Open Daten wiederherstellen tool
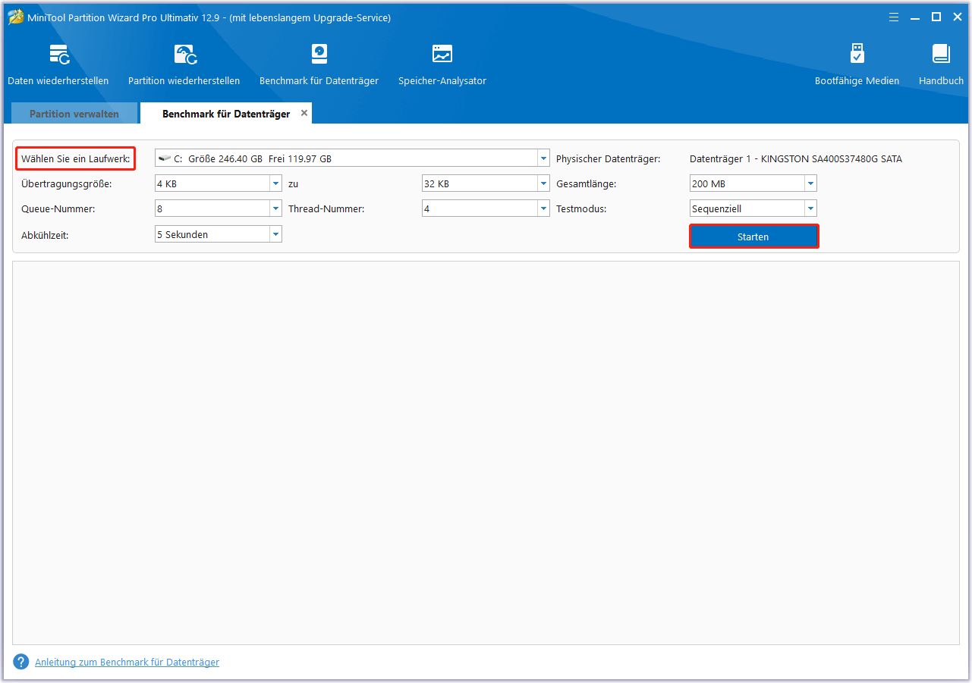The height and width of the screenshot is (683, 972). pyautogui.click(x=58, y=64)
